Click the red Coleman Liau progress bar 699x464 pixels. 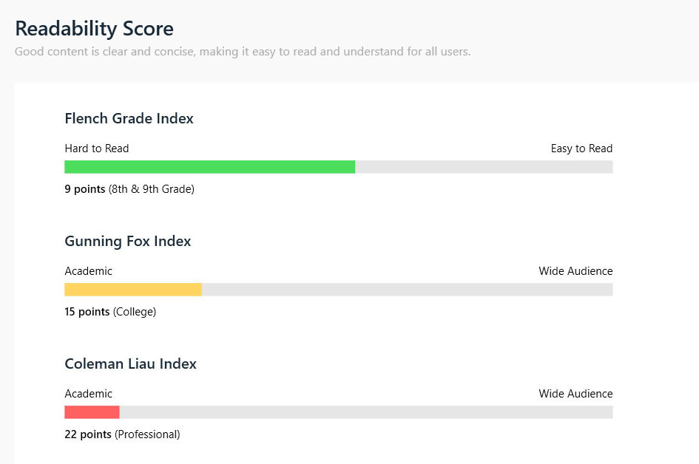[92, 412]
